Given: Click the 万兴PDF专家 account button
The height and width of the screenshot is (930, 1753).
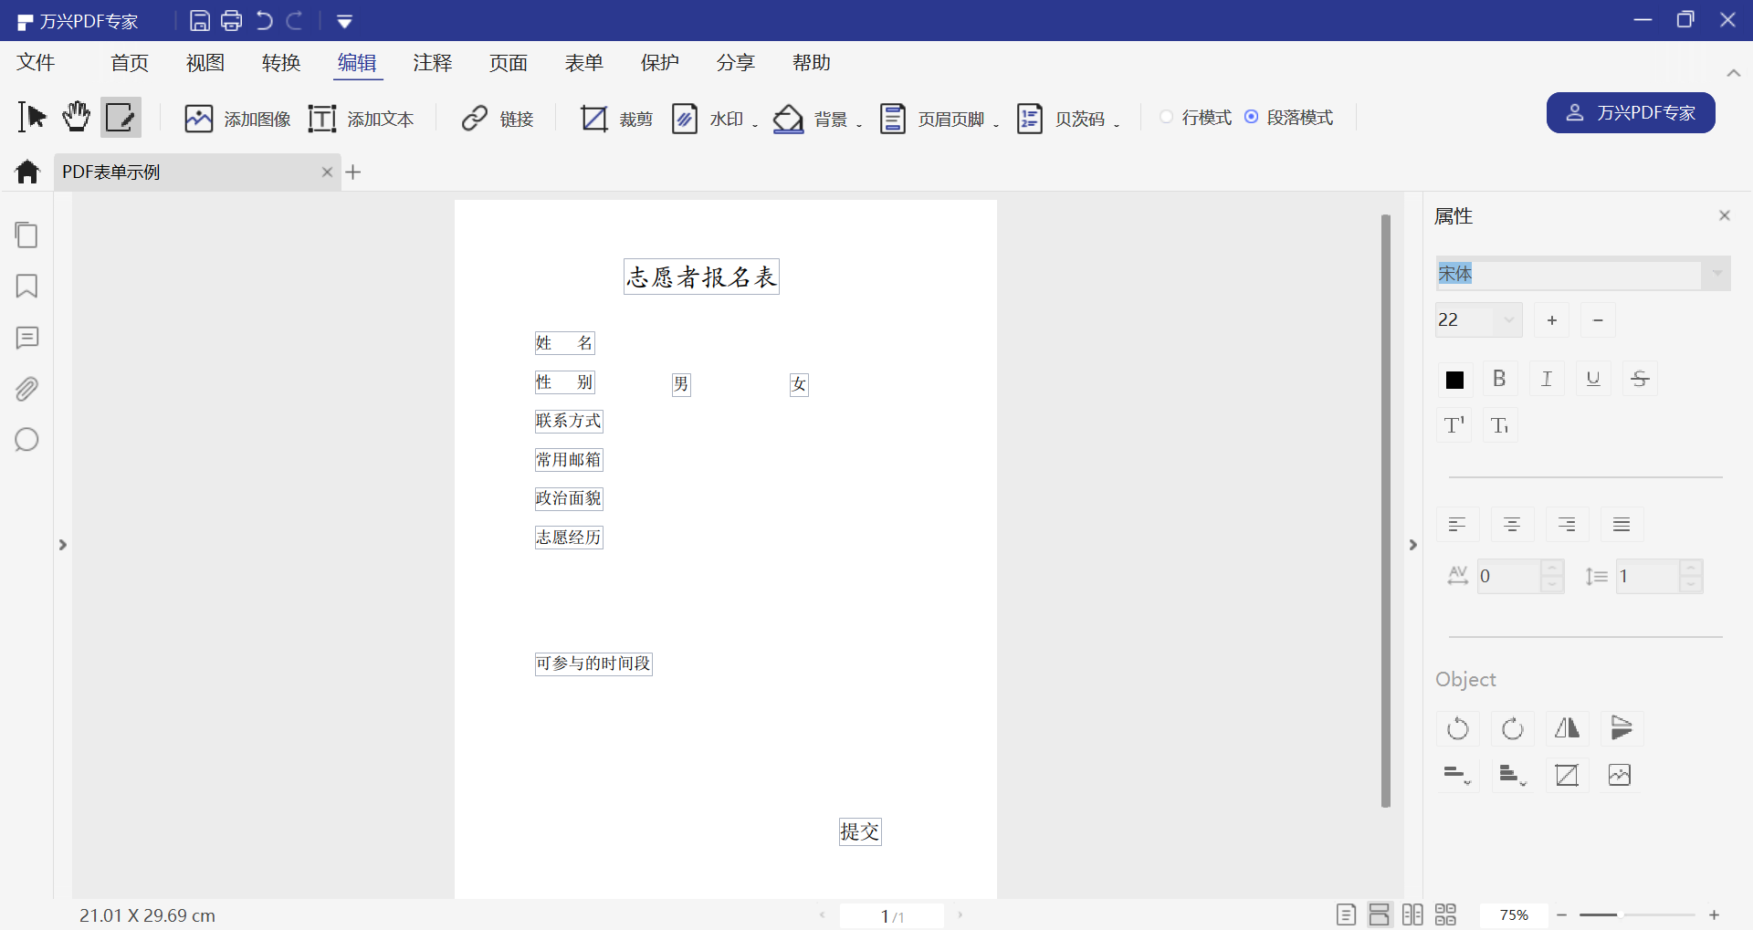Looking at the screenshot, I should [1631, 113].
